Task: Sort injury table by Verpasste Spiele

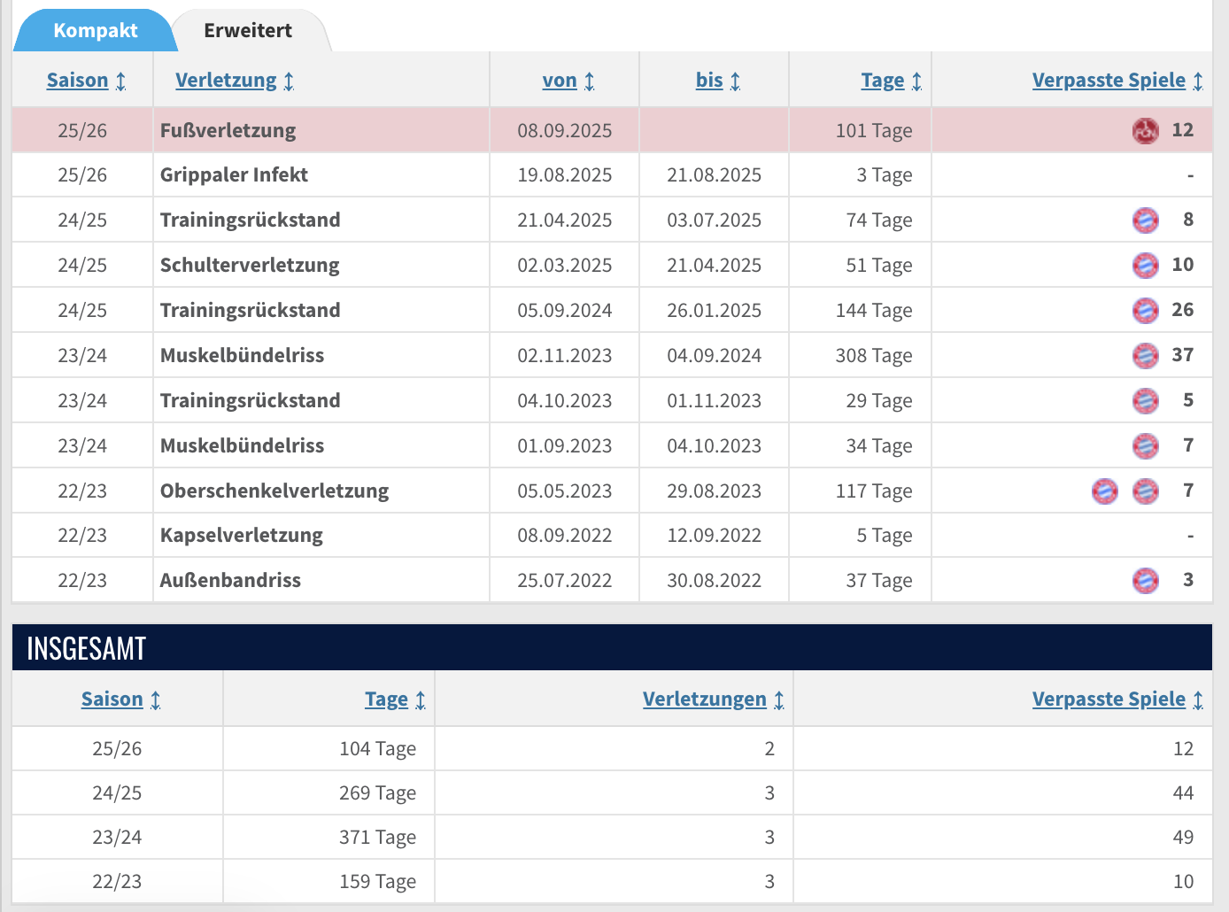Action: pyautogui.click(x=1108, y=81)
